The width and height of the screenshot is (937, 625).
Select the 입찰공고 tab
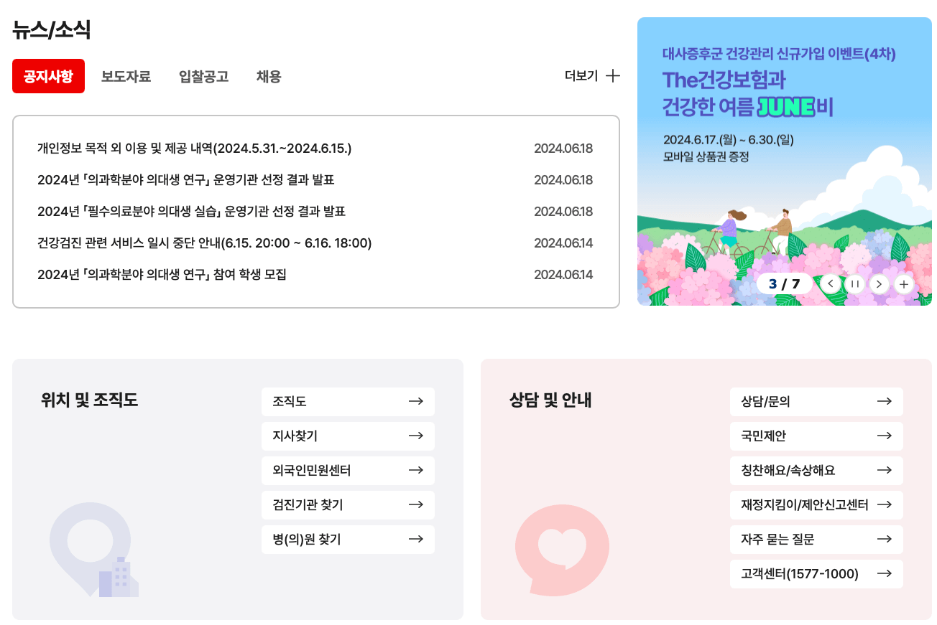pos(202,76)
